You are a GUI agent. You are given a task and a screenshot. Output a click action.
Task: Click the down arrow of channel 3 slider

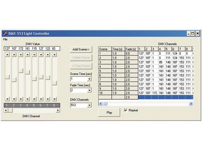[x=21, y=99]
